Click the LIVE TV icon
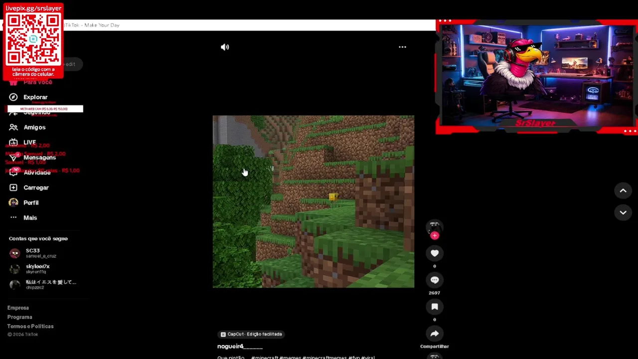 pos(13,142)
